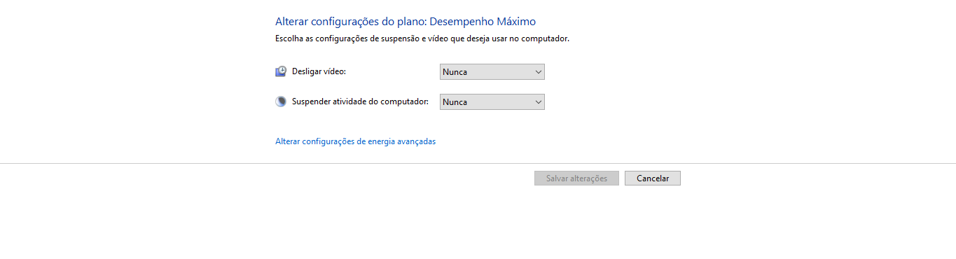
Task: Select the Nunca value in Desligar vídeo field
Action: point(455,71)
